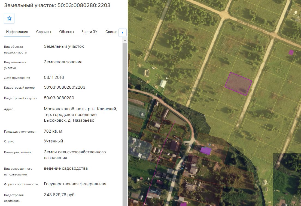Click the Земли сельскохозяйственного назначения category value
The height and width of the screenshot is (206, 301).
75,155
